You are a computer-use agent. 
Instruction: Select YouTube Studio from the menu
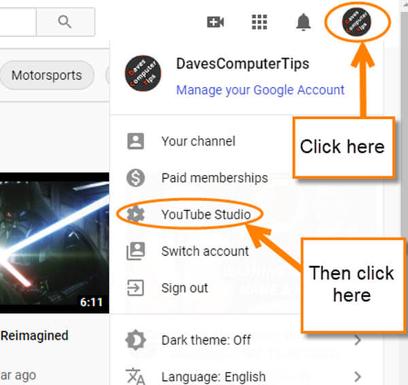(x=206, y=214)
